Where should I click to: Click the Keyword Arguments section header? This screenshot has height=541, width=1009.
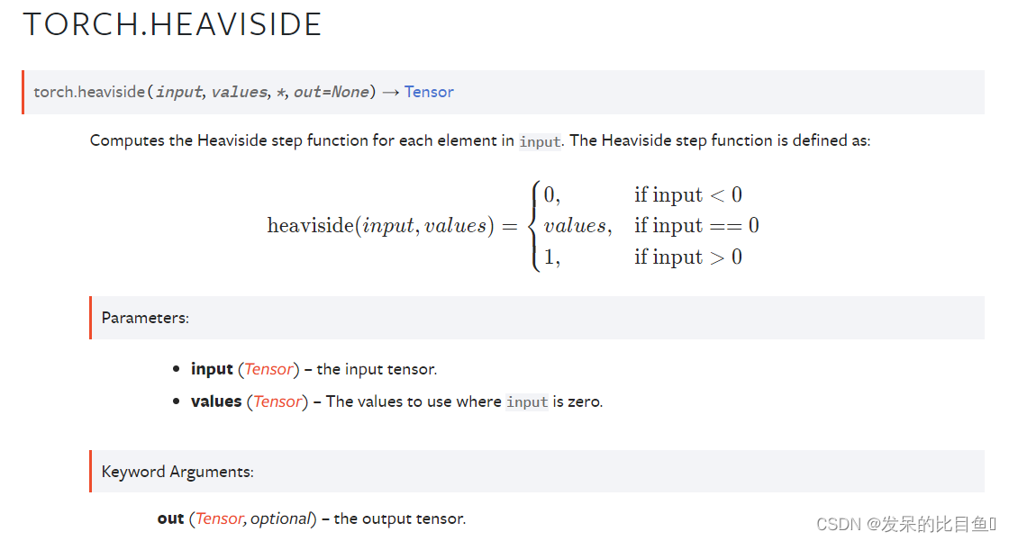click(x=177, y=472)
